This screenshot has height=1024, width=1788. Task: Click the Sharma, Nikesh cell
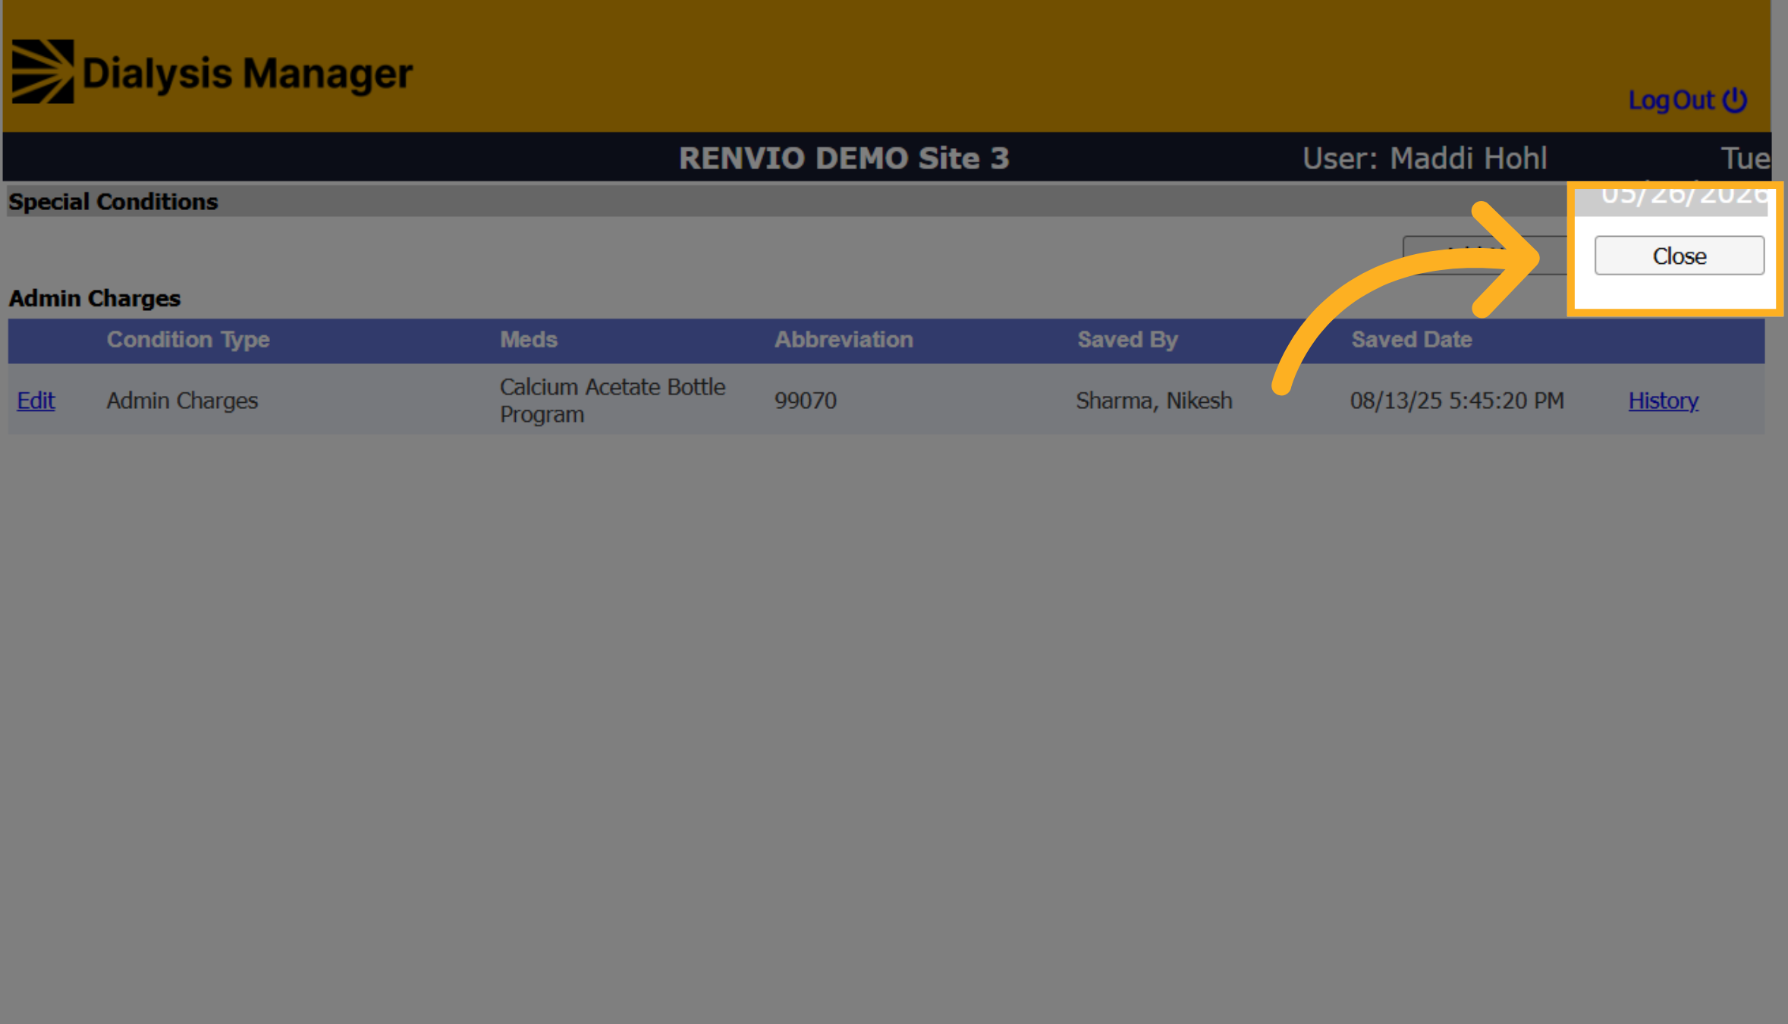(1154, 400)
